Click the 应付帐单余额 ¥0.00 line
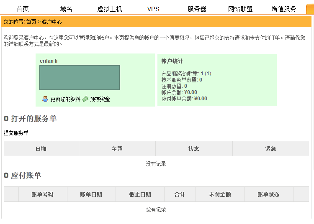This screenshot has height=224, width=314. tap(184, 99)
